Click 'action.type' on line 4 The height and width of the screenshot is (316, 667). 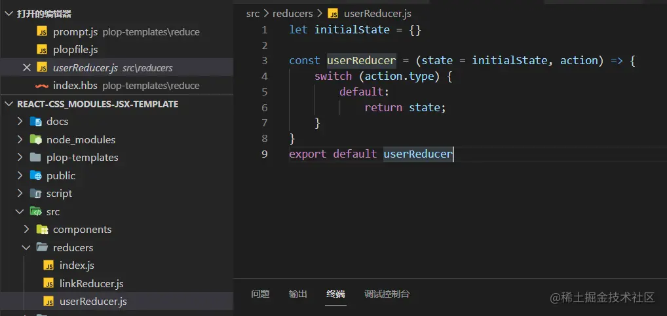point(399,77)
